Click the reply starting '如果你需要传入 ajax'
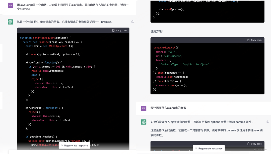Viewport: 271px width, 154px height. [202, 122]
